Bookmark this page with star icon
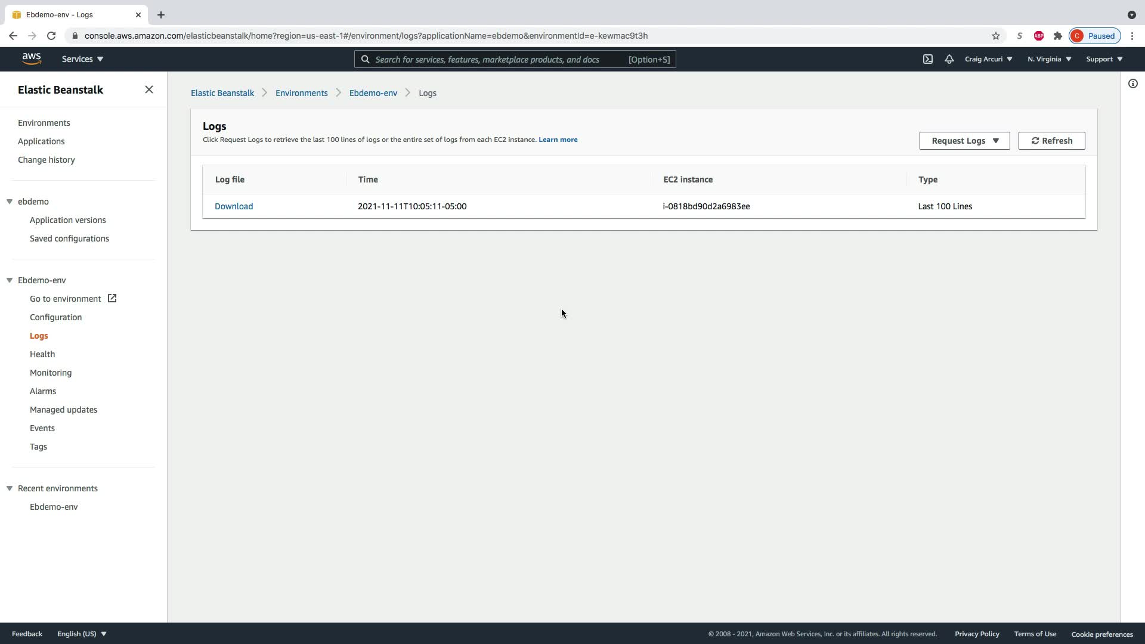This screenshot has width=1145, height=644. click(x=995, y=36)
